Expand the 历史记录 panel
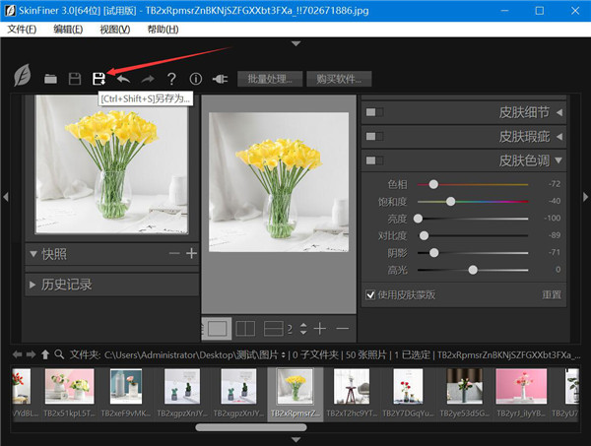This screenshot has height=446, width=591. (33, 285)
